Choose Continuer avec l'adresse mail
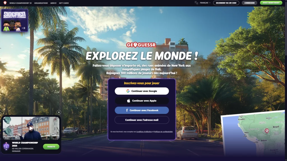 142,120
